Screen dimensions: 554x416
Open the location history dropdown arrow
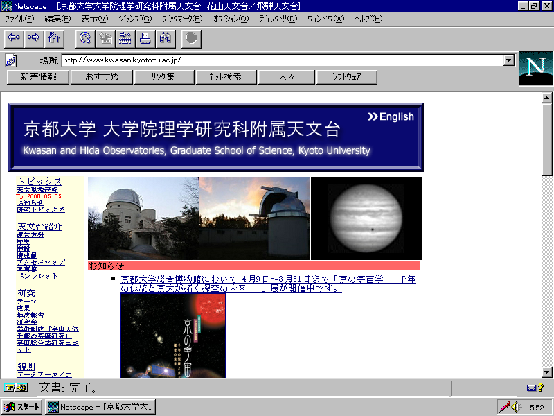pos(508,60)
